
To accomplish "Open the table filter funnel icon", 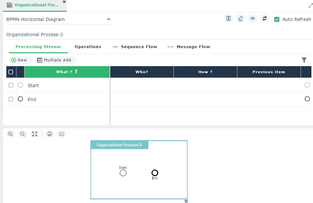I will point(304,60).
